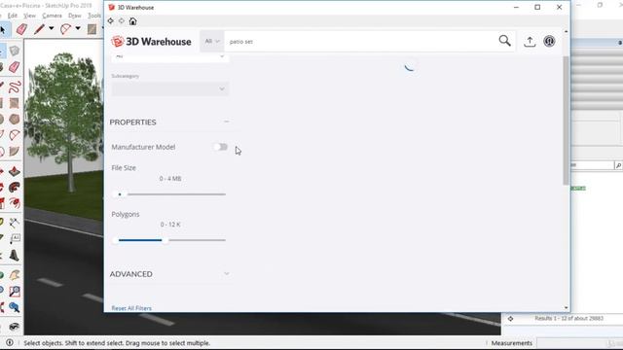
Task: Click the tray search magnifier in SketchUp
Action: pyautogui.click(x=618, y=165)
